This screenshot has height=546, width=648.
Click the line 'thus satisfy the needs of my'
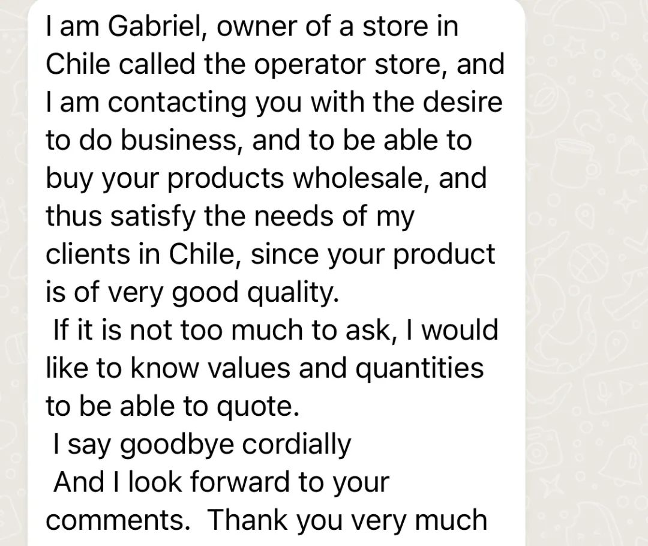coord(230,217)
